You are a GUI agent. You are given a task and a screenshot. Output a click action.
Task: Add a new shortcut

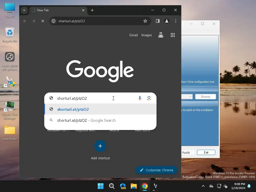click(x=100, y=150)
